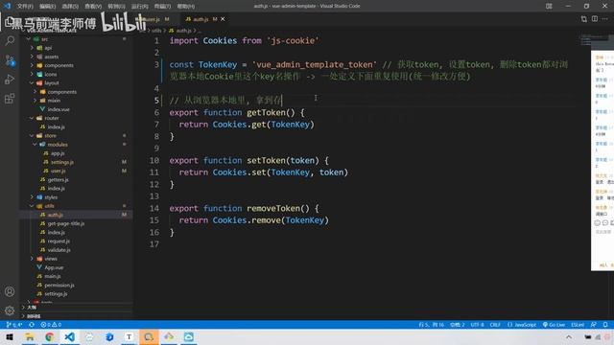Click the compare changes icon in editor toolbar
The width and height of the screenshot is (614, 345).
pyautogui.click(x=584, y=19)
